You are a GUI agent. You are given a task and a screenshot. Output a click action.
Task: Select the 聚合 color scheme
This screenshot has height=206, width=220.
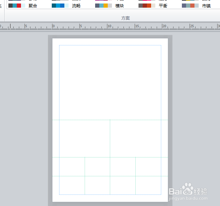(23, 6)
